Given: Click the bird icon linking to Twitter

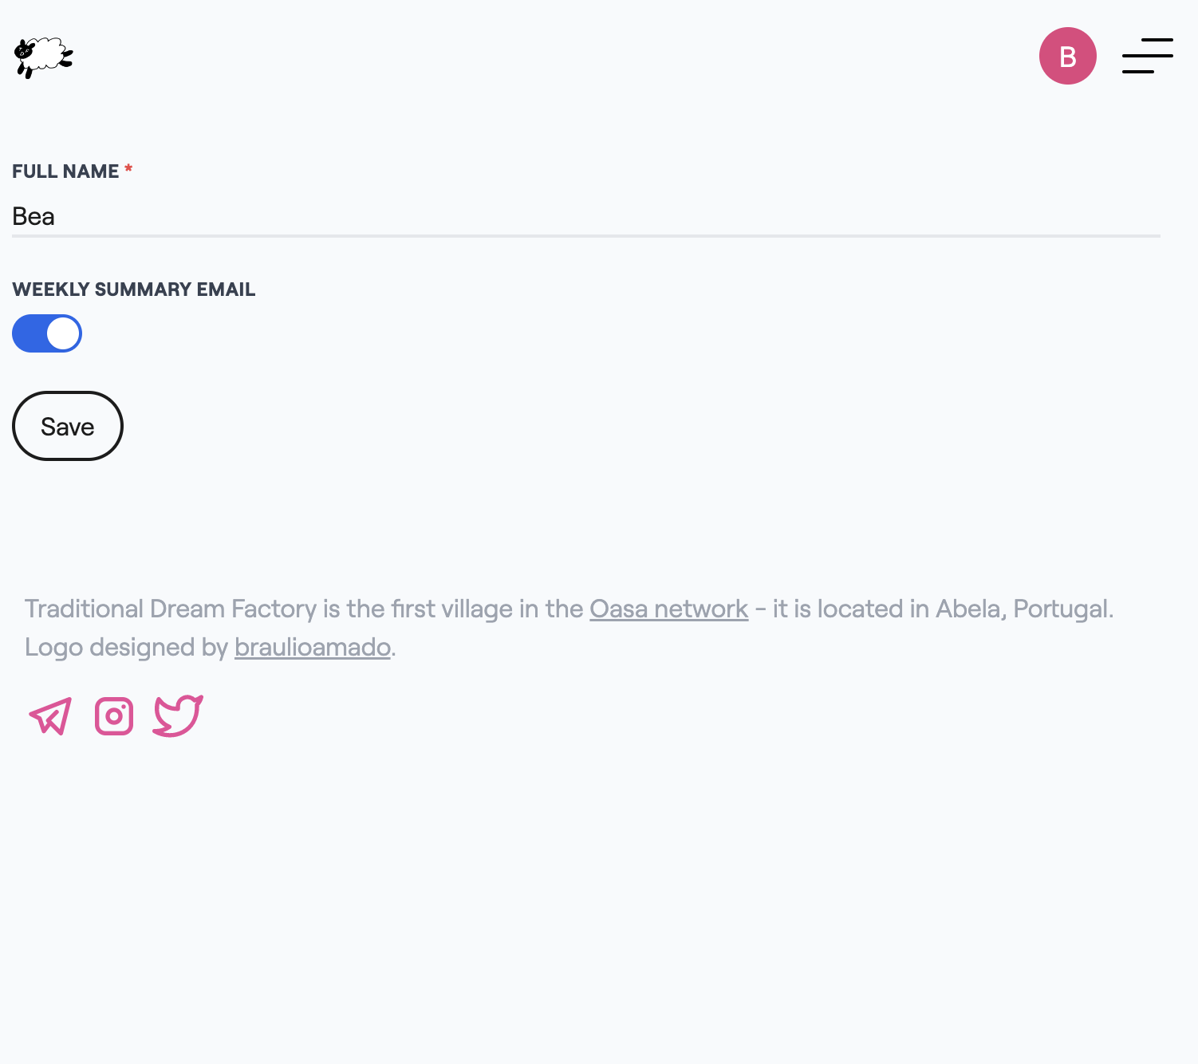Looking at the screenshot, I should pos(177,716).
